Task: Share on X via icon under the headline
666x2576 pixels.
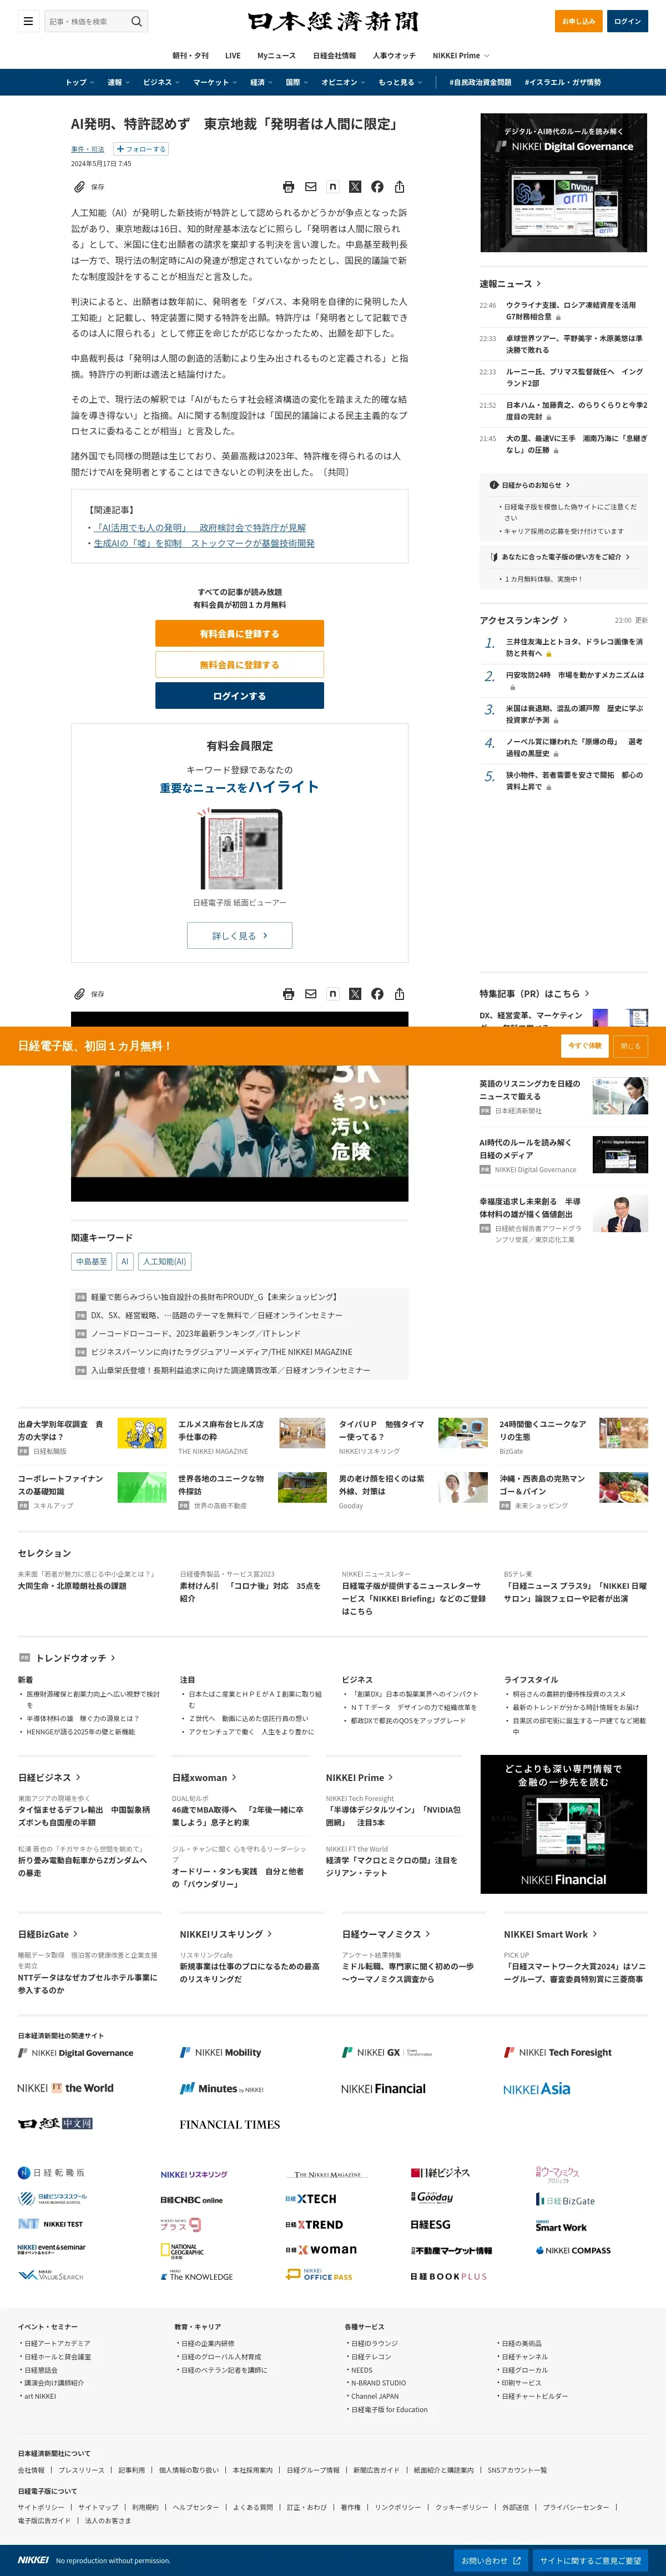Action: (355, 187)
